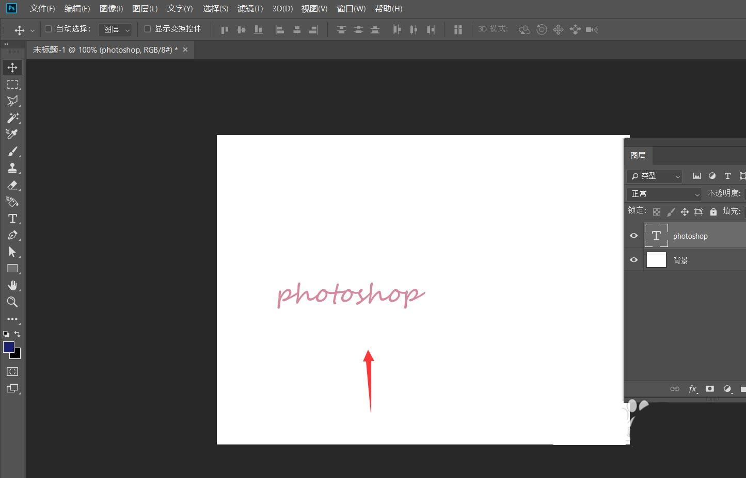Image resolution: width=746 pixels, height=478 pixels.
Task: Reset default foreground and background colors
Action: [6, 334]
